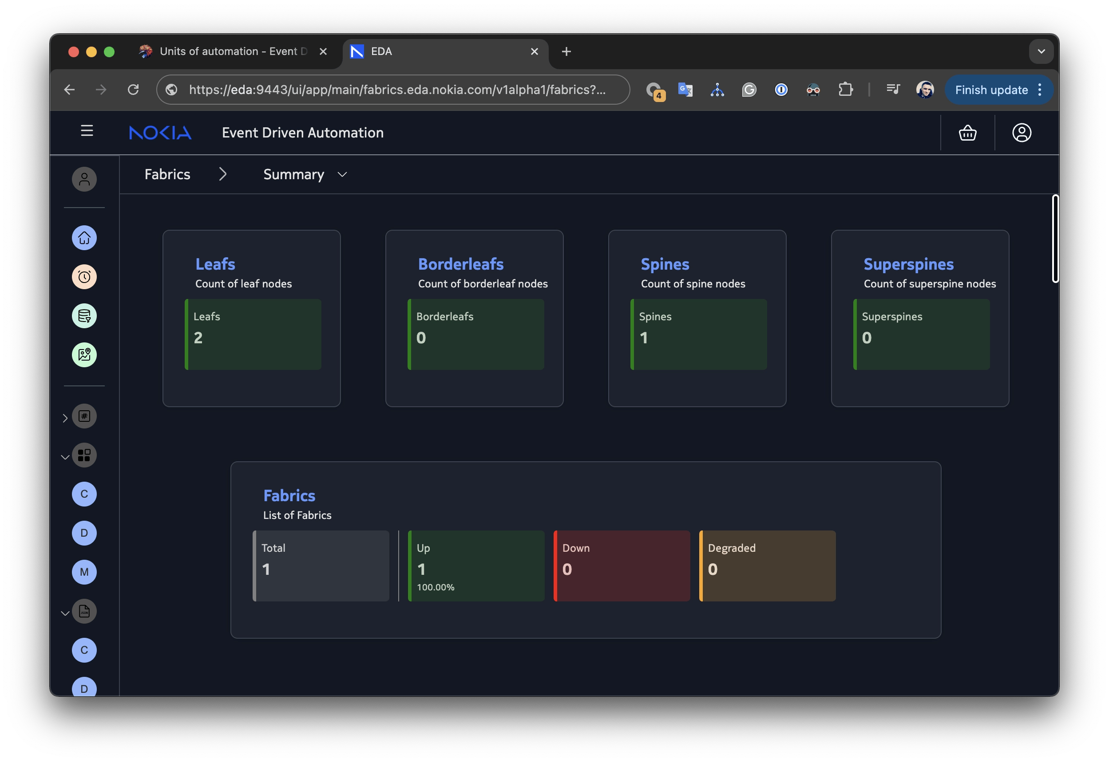Screen dimensions: 1109x762
Task: Open the alarms clock icon
Action: (84, 277)
